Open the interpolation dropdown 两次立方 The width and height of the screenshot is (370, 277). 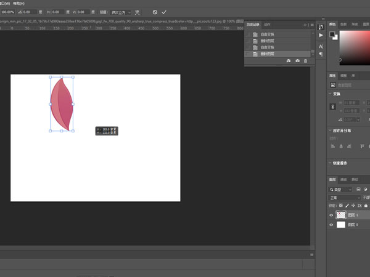120,12
